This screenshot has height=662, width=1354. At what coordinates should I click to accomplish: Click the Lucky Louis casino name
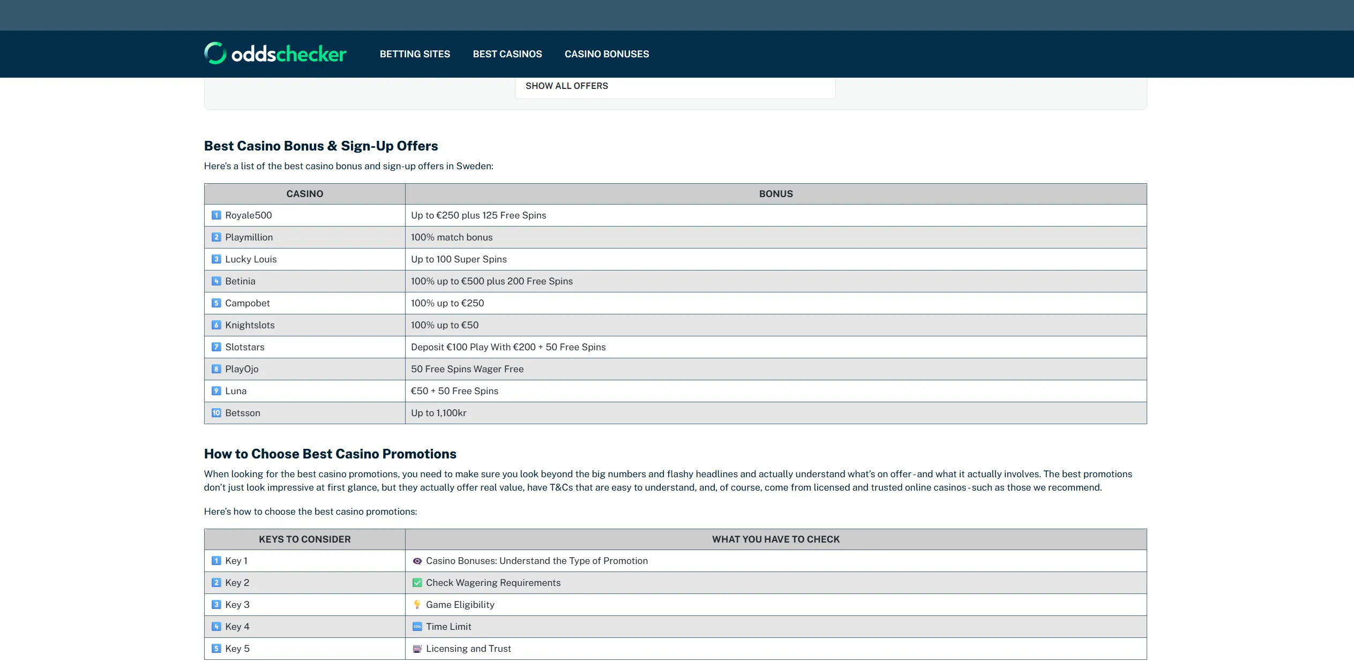coord(251,259)
